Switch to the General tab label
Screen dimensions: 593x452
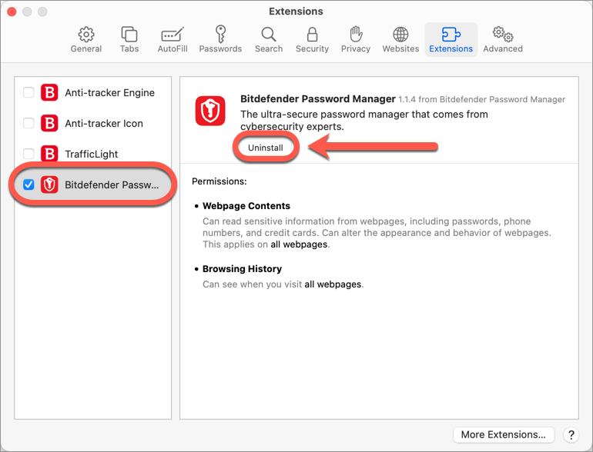coord(86,48)
